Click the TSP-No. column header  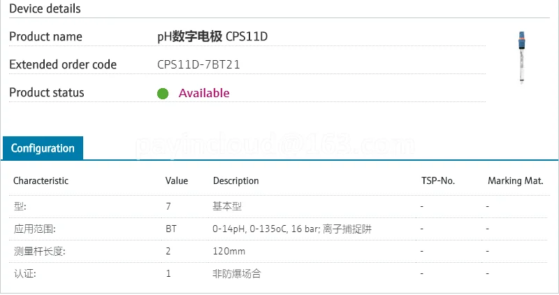438,181
